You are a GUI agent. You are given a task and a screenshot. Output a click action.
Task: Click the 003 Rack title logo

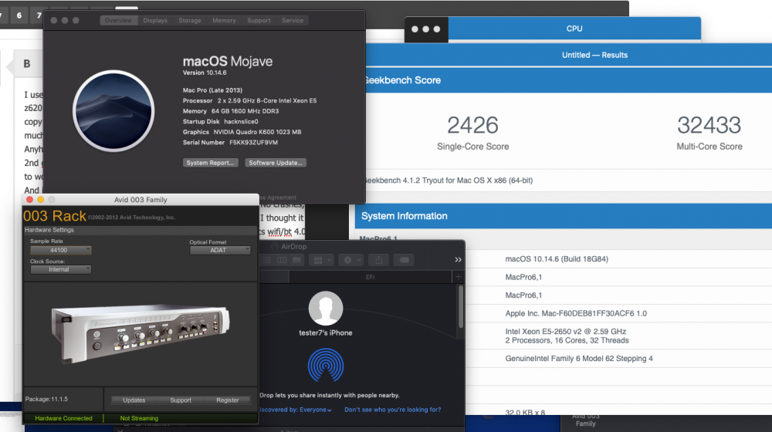click(55, 216)
